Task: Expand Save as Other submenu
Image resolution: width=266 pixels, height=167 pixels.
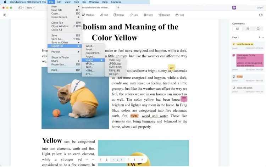Action: pos(65,43)
